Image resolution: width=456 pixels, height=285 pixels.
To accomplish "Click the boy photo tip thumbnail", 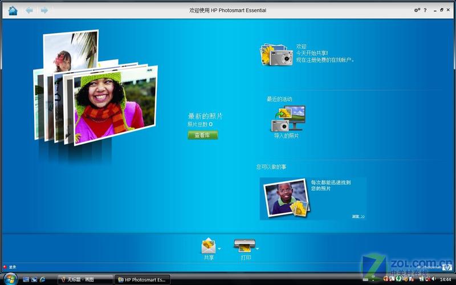I will pos(287,198).
